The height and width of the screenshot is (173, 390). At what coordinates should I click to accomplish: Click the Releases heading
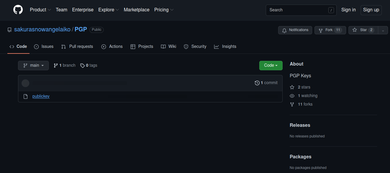point(300,125)
